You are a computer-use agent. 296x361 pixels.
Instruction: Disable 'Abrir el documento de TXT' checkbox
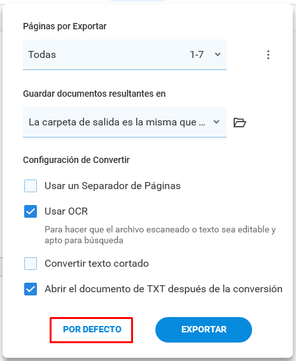click(x=31, y=289)
